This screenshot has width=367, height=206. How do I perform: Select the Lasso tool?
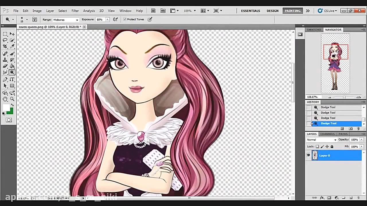coord(5,40)
